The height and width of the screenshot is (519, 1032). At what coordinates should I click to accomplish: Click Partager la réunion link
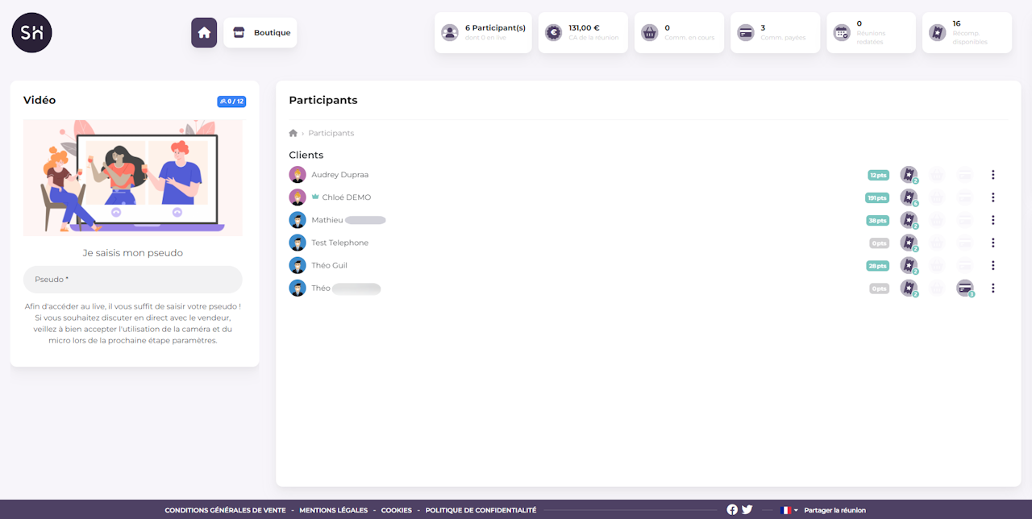(834, 510)
